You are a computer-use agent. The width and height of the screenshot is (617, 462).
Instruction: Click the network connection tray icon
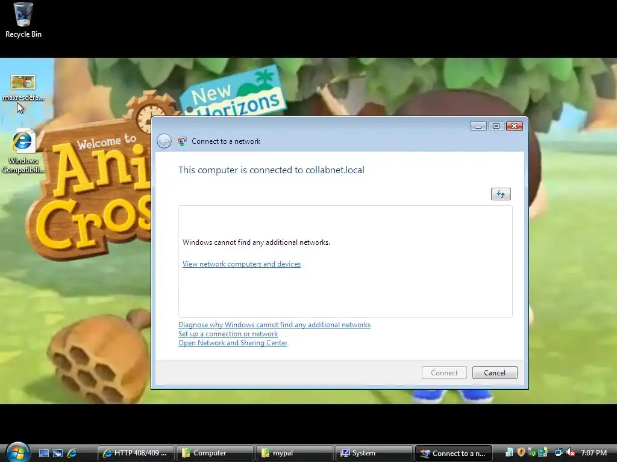click(x=559, y=452)
